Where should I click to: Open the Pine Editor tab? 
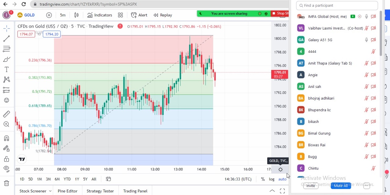click(67, 191)
